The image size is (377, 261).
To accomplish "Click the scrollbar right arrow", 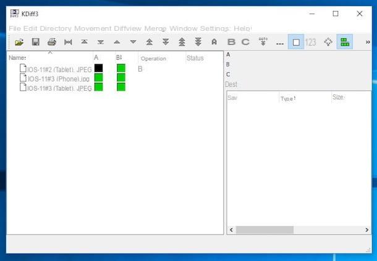I will click(x=366, y=230).
